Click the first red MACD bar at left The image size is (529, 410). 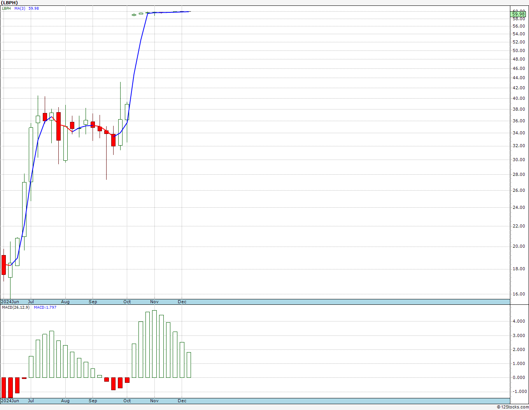[4, 387]
